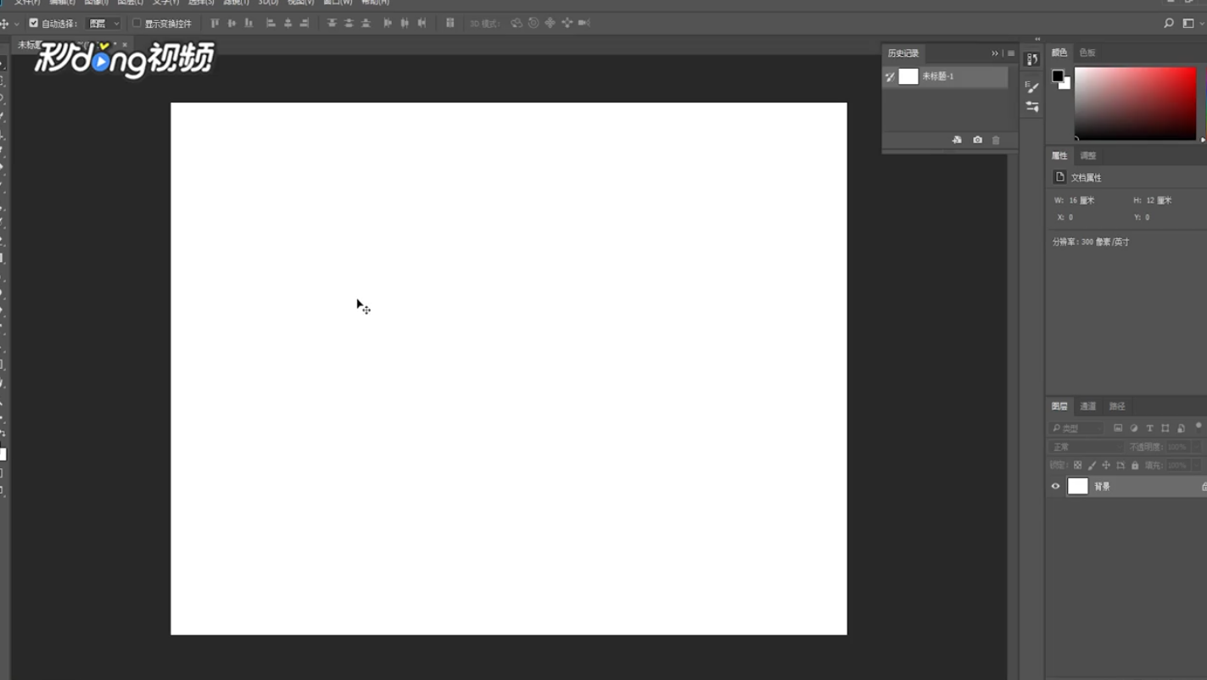1207x680 pixels.
Task: Align left edges icon
Action: (271, 23)
